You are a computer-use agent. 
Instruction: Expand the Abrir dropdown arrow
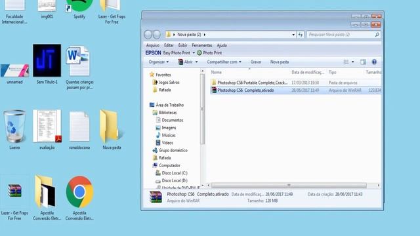point(196,62)
